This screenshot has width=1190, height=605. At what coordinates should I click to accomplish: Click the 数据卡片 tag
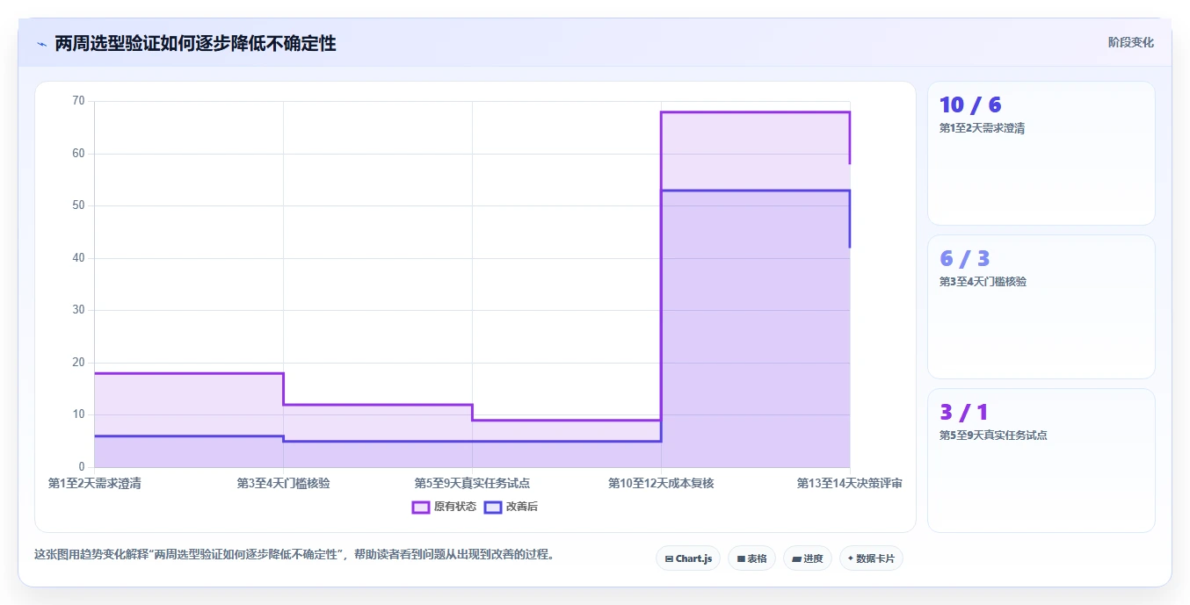point(871,558)
